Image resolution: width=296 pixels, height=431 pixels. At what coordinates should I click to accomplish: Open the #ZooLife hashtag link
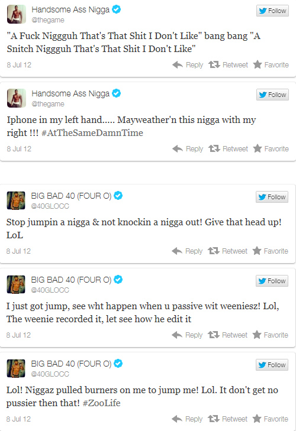102,403
